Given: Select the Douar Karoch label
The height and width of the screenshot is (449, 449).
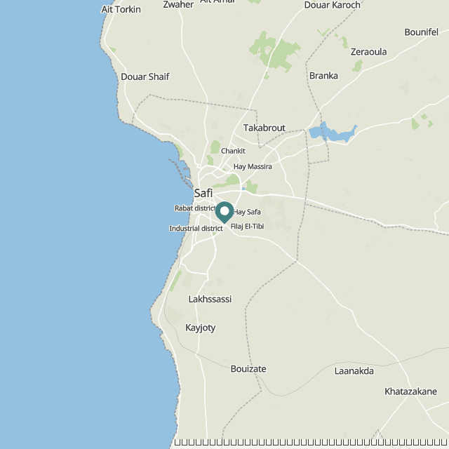Looking at the screenshot, I should click(332, 5).
